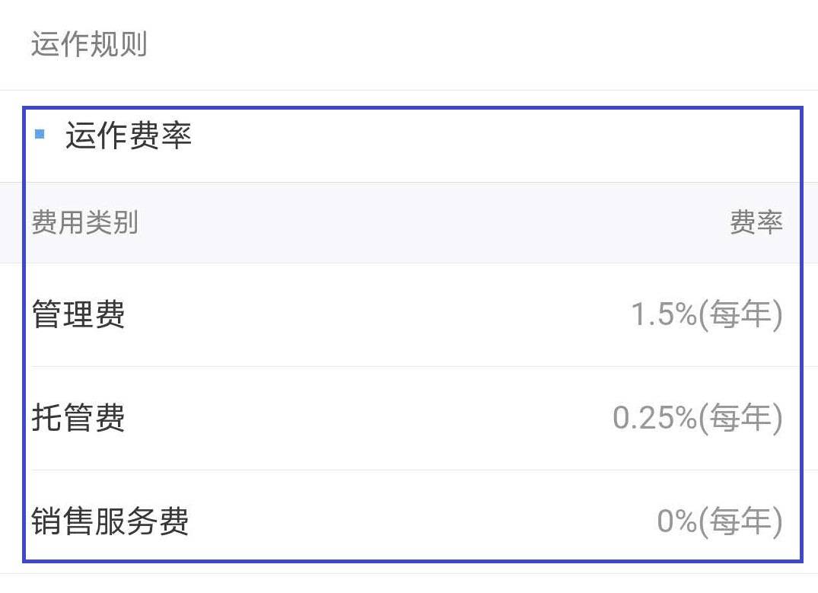Click the 费用类别 column header
The height and width of the screenshot is (593, 818).
point(84,222)
